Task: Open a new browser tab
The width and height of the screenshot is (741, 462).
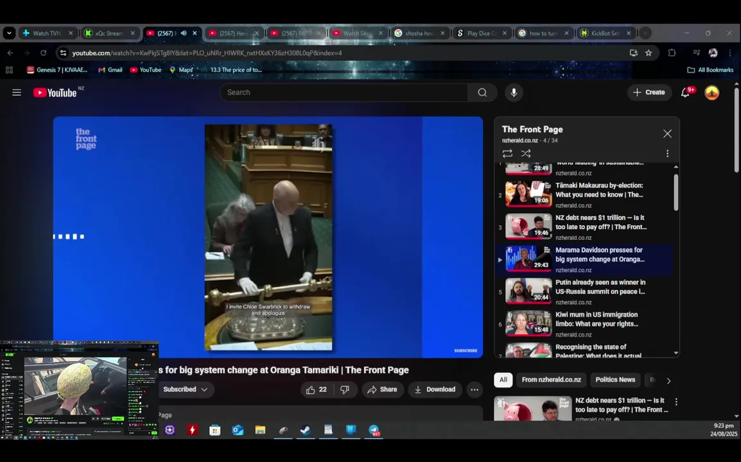Action: (x=645, y=33)
